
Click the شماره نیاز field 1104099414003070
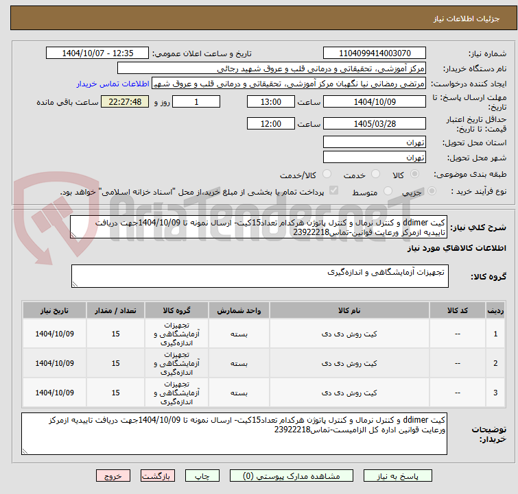(375, 53)
